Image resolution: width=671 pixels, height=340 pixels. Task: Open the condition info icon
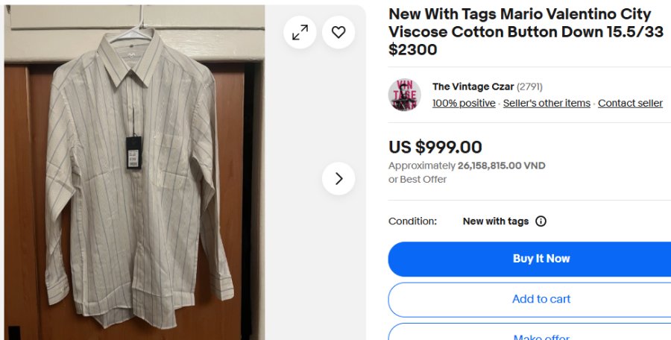[x=541, y=221]
